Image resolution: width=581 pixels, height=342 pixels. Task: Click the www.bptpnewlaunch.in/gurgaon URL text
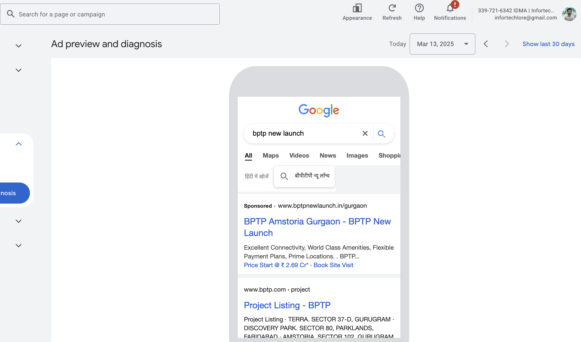tap(322, 206)
